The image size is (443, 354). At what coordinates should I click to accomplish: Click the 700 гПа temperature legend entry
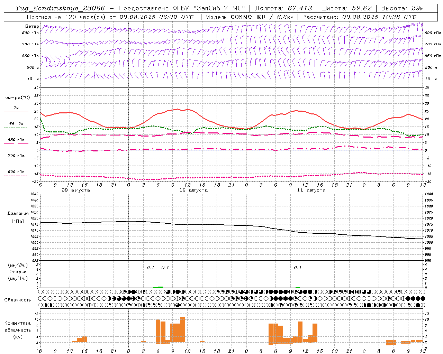(16, 156)
